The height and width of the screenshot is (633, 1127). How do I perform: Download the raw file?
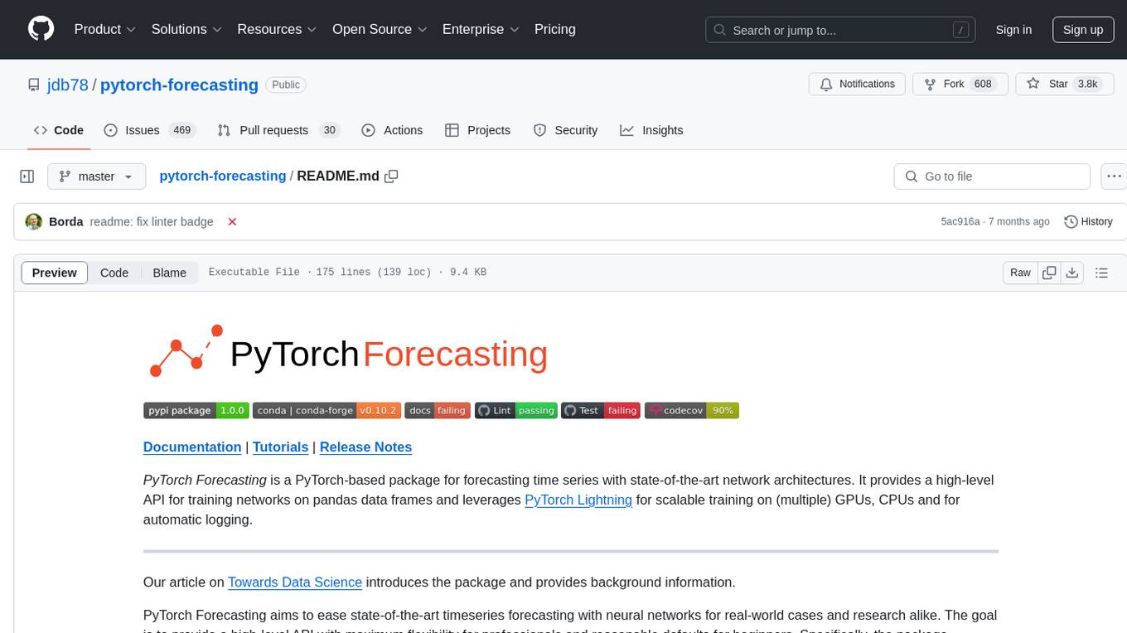pyautogui.click(x=1071, y=273)
